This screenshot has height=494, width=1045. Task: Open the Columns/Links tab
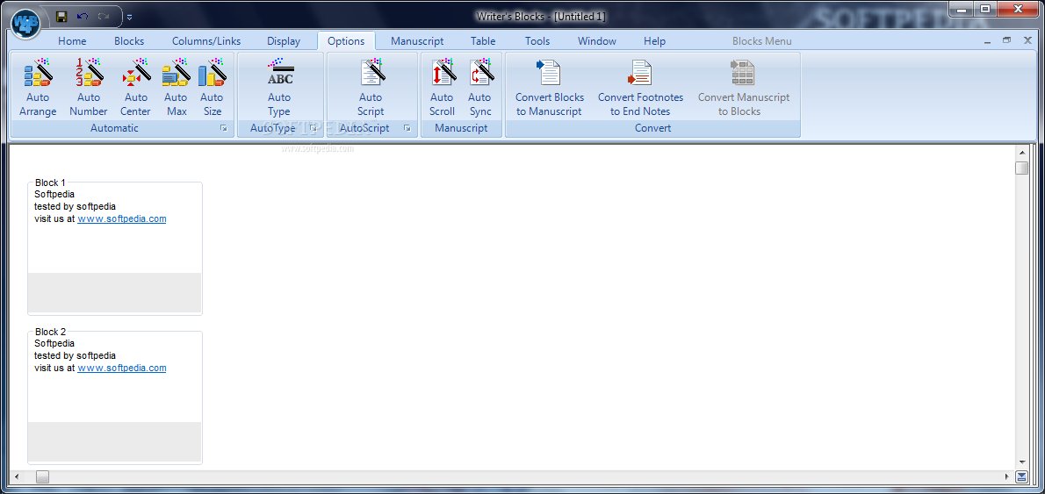pyautogui.click(x=206, y=41)
